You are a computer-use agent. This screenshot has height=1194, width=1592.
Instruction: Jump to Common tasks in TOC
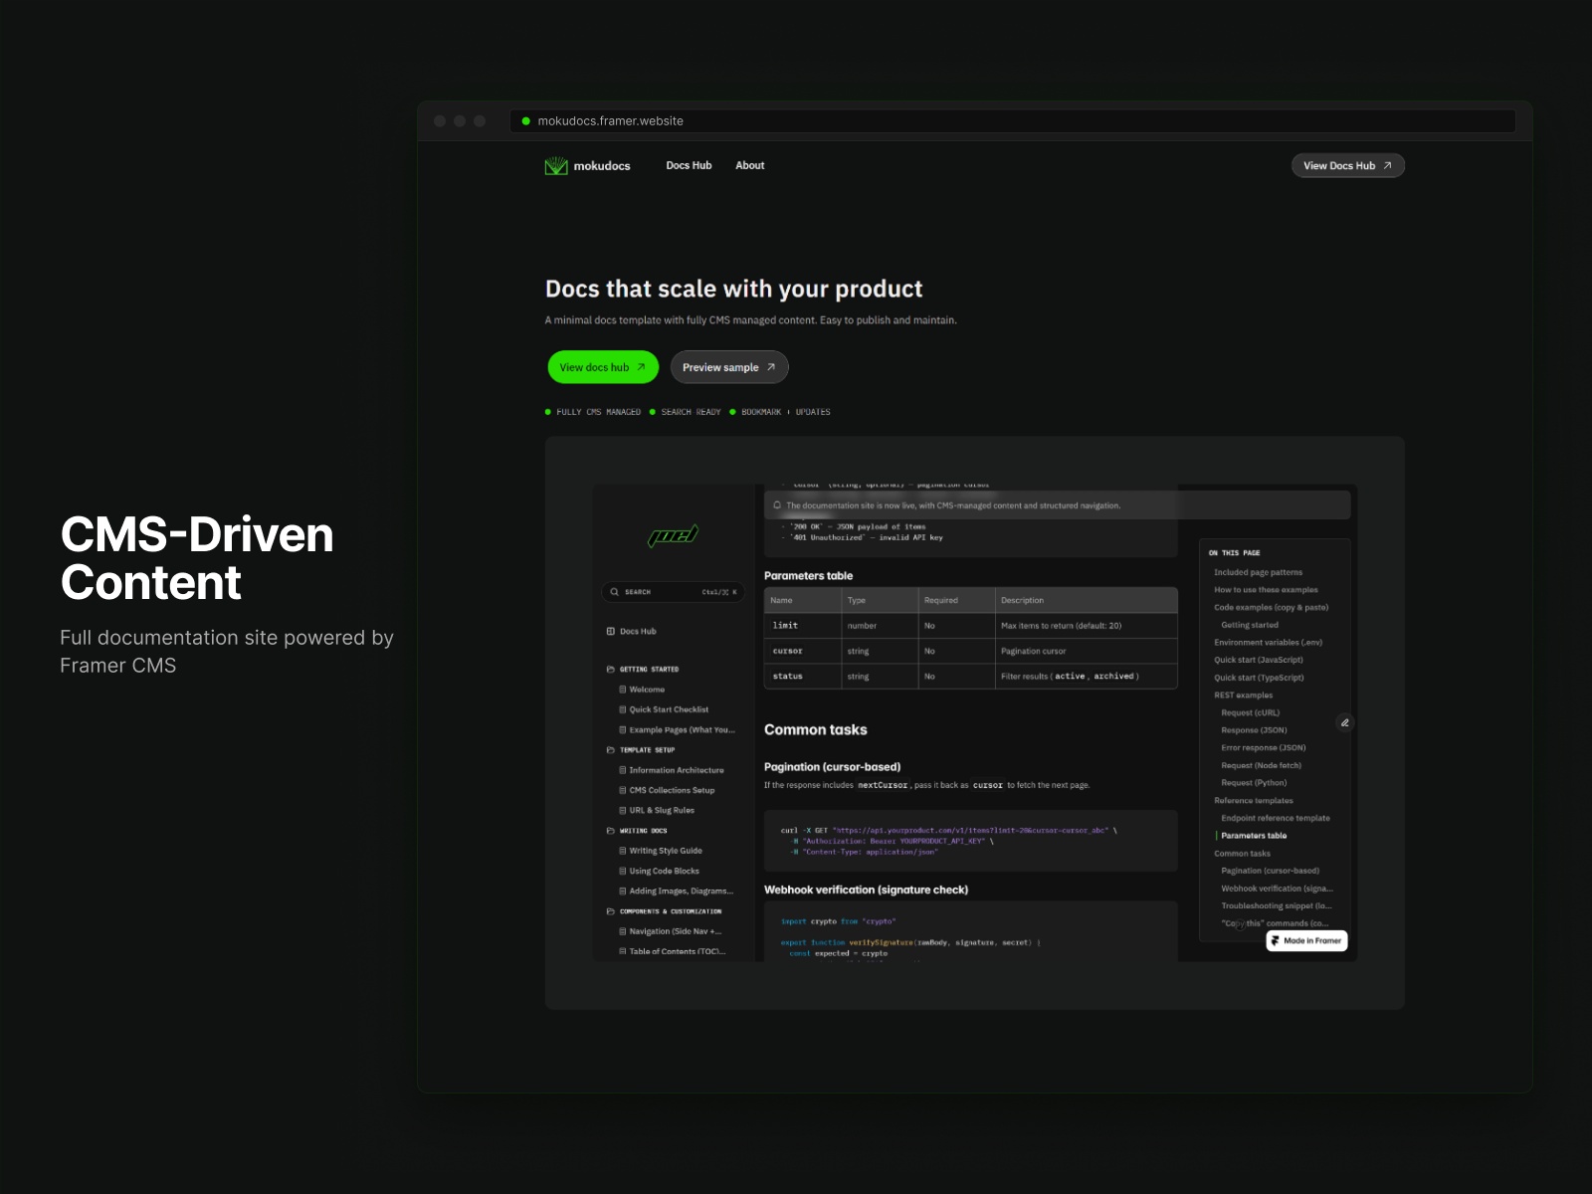(x=1242, y=854)
